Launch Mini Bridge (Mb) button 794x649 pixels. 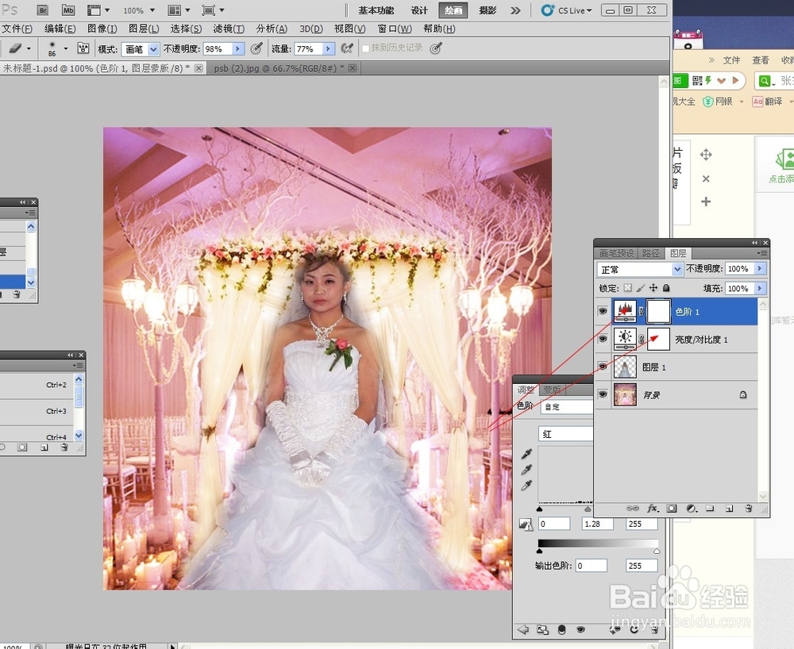coord(67,10)
